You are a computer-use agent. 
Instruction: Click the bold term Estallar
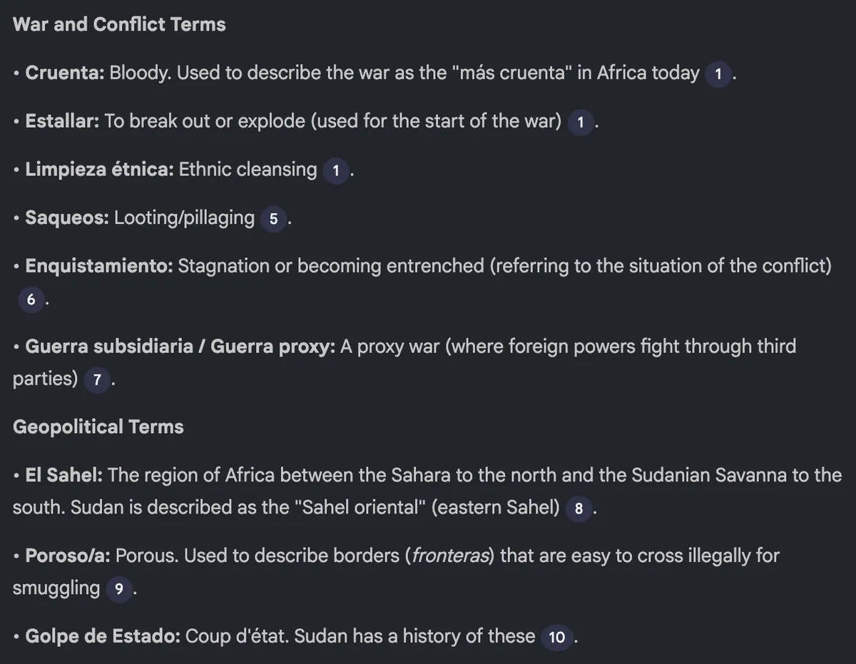point(62,121)
